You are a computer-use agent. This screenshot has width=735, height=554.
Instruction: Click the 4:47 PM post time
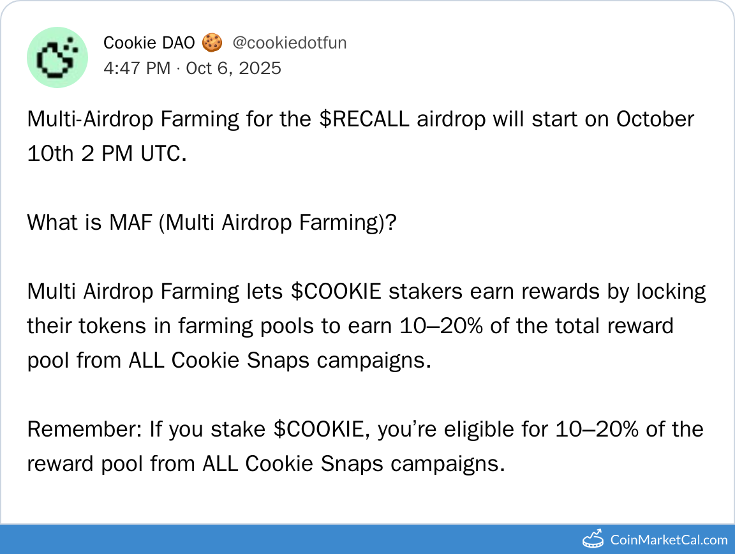pyautogui.click(x=137, y=68)
